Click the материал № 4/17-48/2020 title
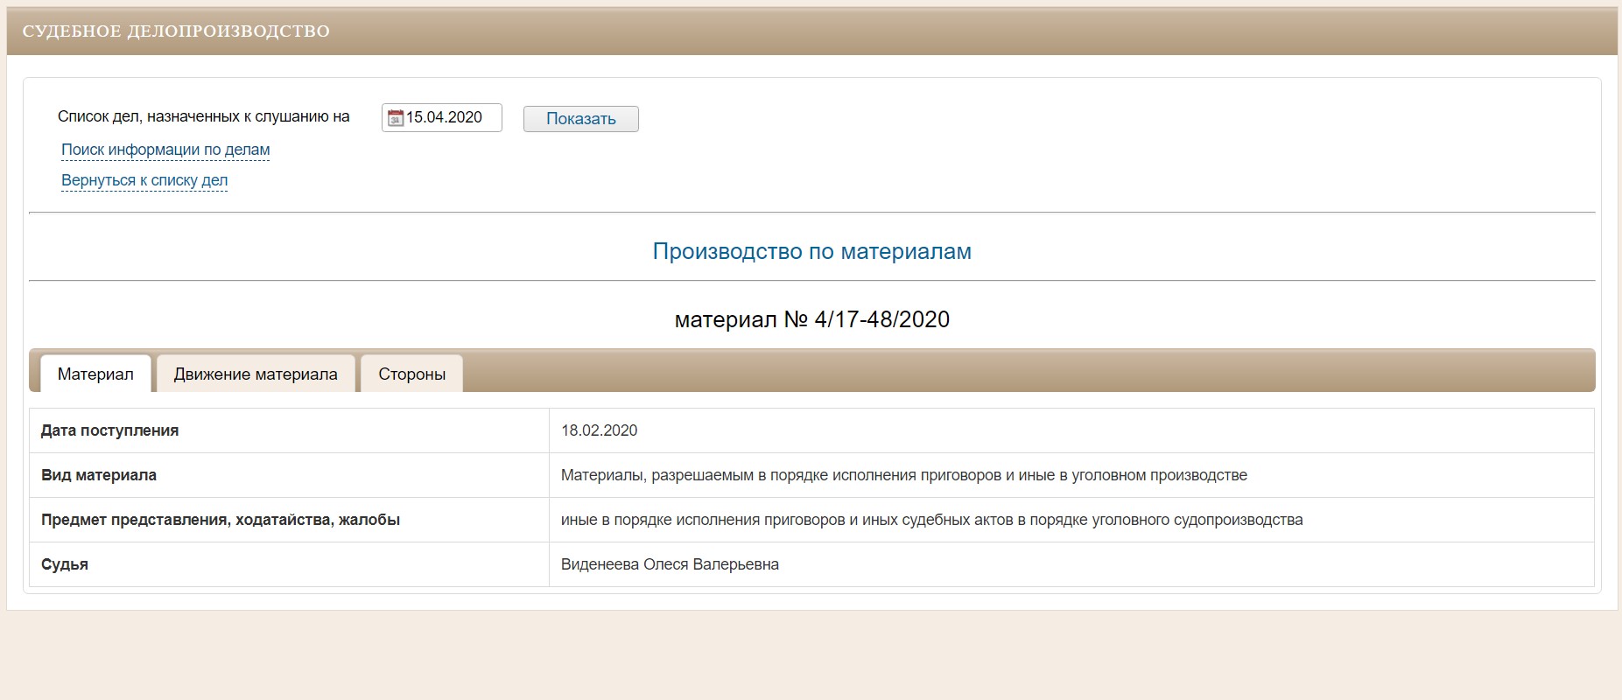 811,319
